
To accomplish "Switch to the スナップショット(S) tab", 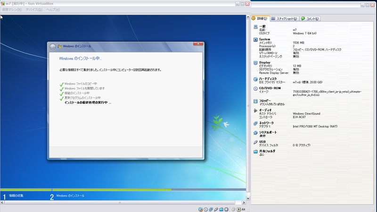I will pyautogui.click(x=284, y=18).
